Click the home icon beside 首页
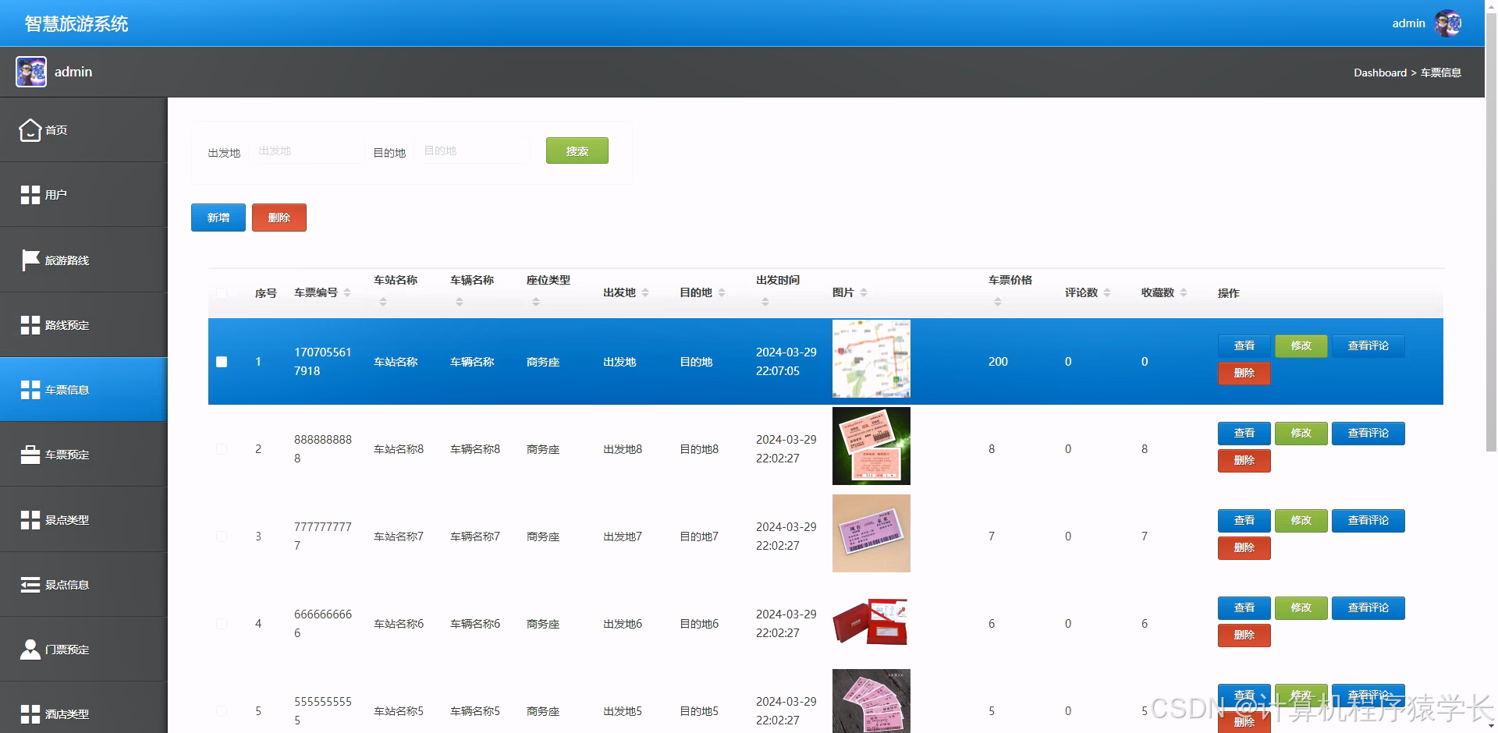 30,130
